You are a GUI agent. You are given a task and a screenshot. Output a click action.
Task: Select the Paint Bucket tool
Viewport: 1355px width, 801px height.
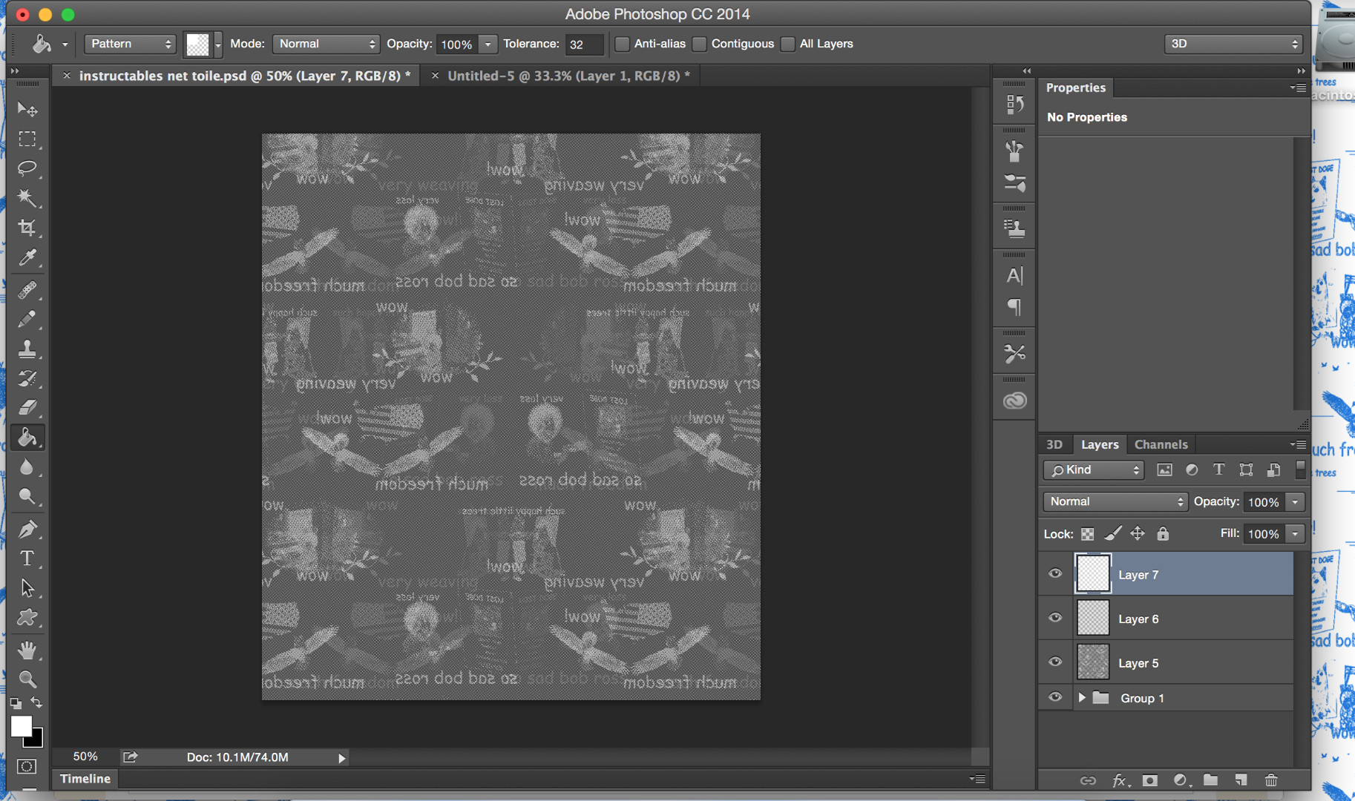27,438
